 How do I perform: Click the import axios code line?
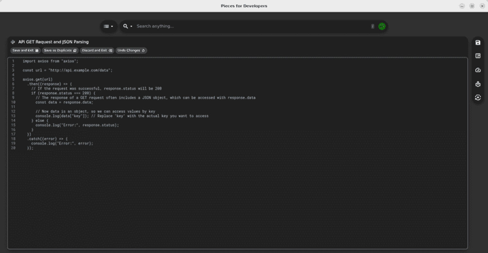click(x=50, y=61)
